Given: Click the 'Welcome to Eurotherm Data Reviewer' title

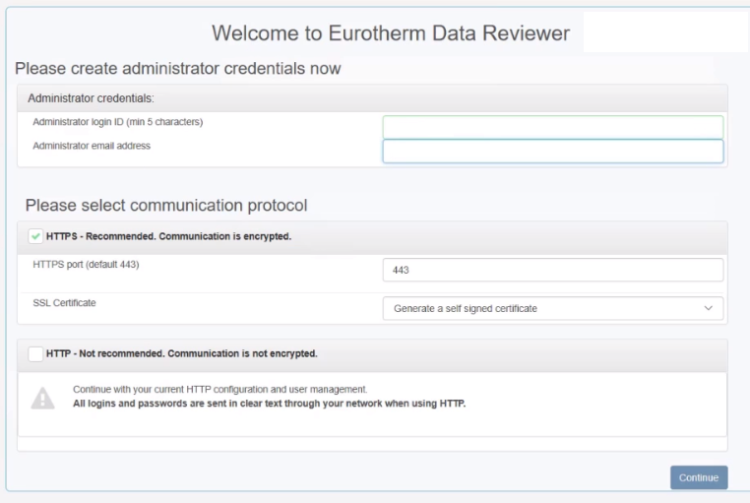Looking at the screenshot, I should click(x=391, y=33).
